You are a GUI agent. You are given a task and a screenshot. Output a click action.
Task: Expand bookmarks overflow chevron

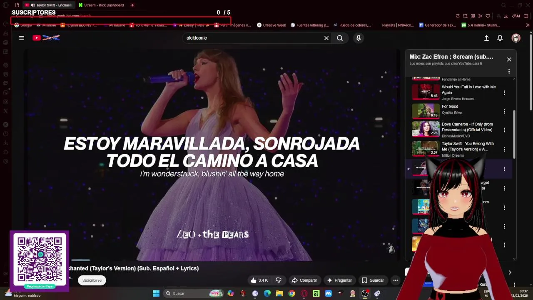[x=528, y=25]
